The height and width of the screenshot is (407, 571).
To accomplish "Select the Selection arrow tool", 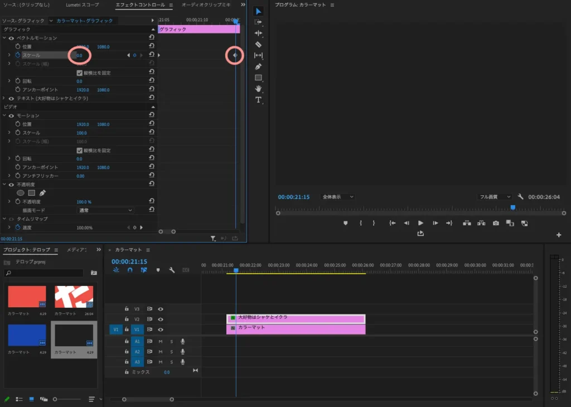I will coord(258,11).
